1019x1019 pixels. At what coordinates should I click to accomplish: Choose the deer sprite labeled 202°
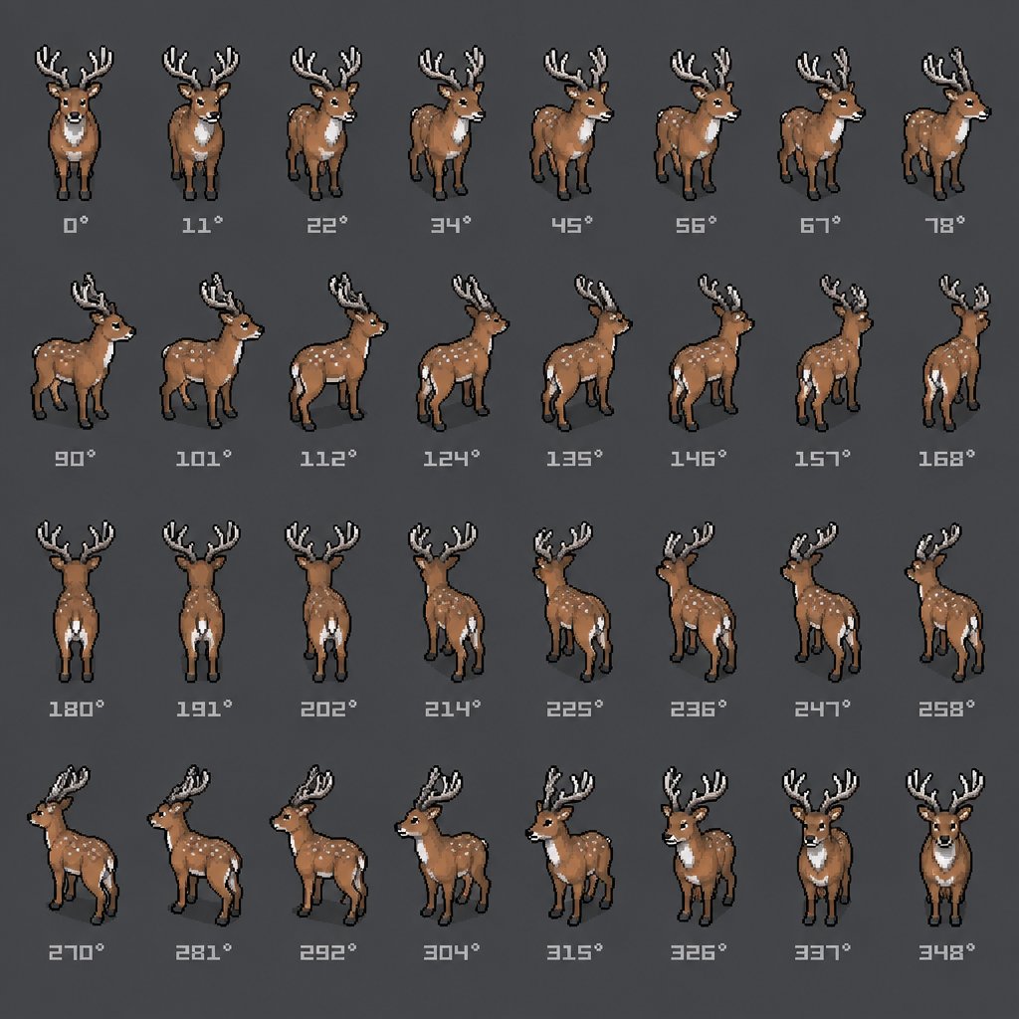pyautogui.click(x=323, y=600)
